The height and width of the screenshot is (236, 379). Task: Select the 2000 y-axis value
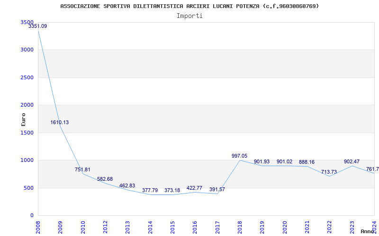coord(27,105)
